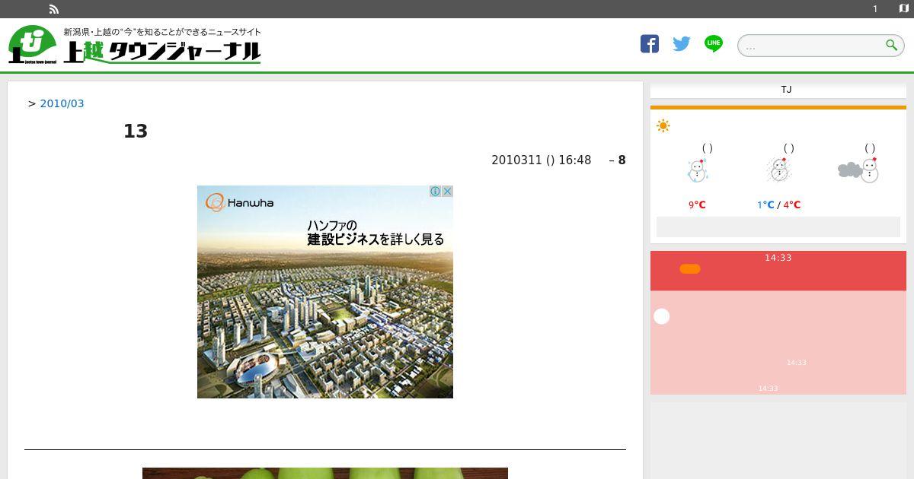
Task: Open the Hanwha construction business ad
Action: point(325,292)
